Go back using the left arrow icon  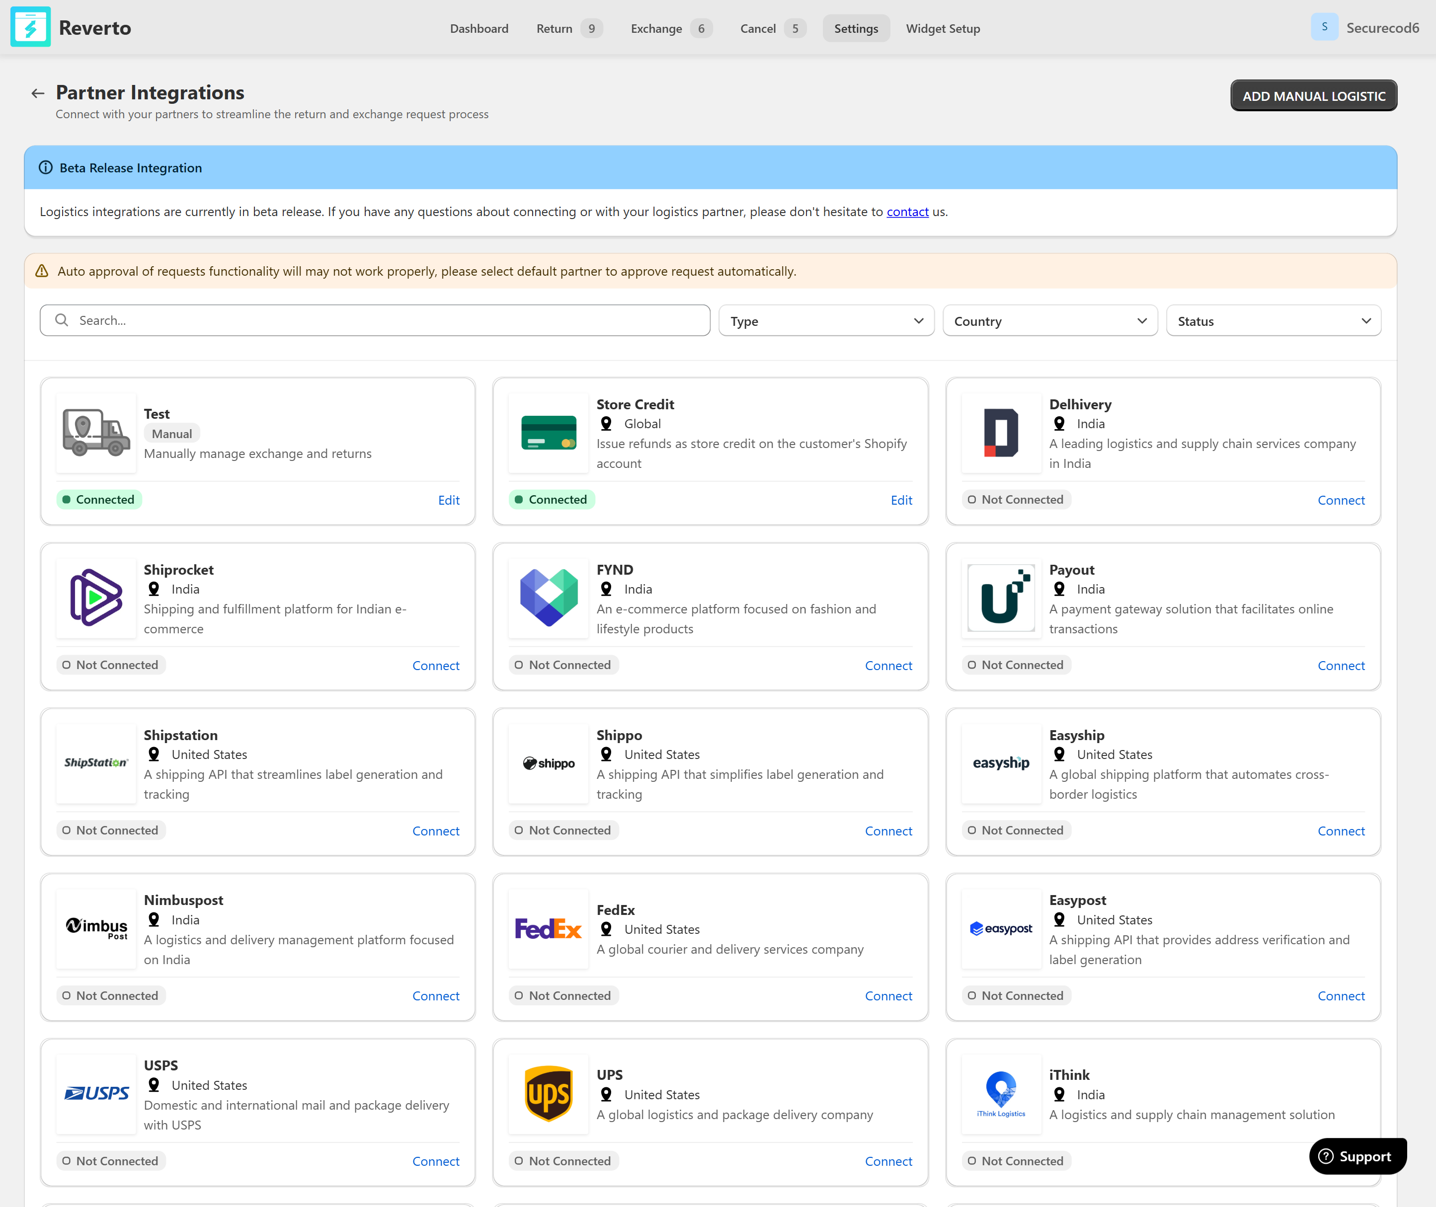(38, 93)
